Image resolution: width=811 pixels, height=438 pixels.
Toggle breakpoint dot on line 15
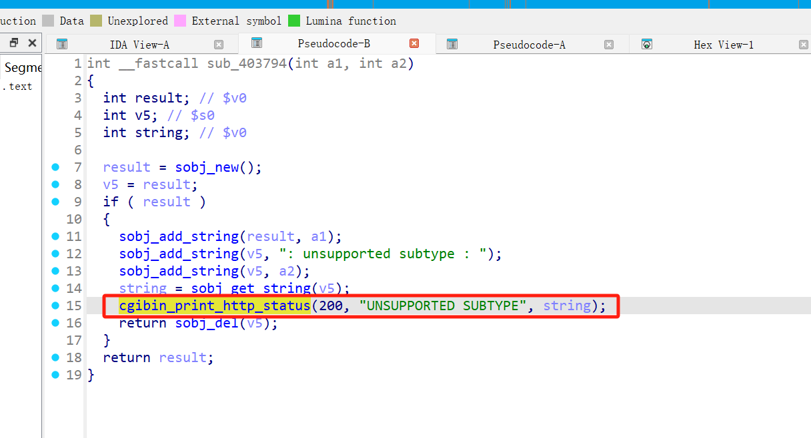[56, 306]
